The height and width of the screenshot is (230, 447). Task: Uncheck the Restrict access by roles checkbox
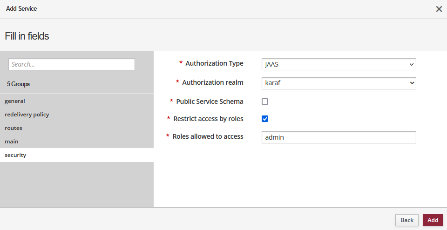click(x=265, y=119)
